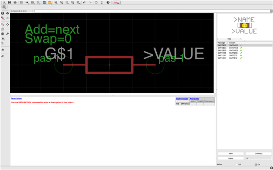This screenshot has height=170, width=273.
Task: Click the Save icon in top toolbar
Action: point(10,3)
